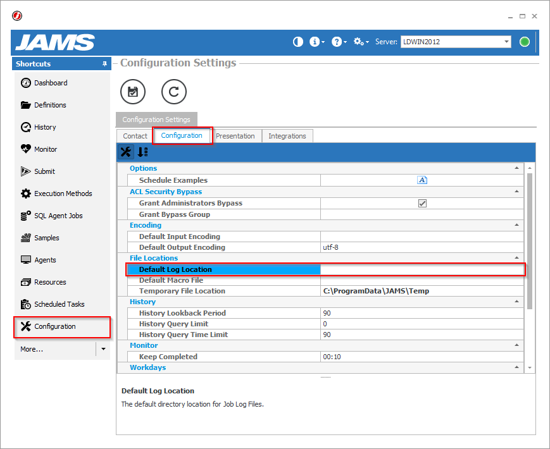The height and width of the screenshot is (449, 550).
Task: Open the More shortcuts dropdown arrow
Action: point(103,349)
